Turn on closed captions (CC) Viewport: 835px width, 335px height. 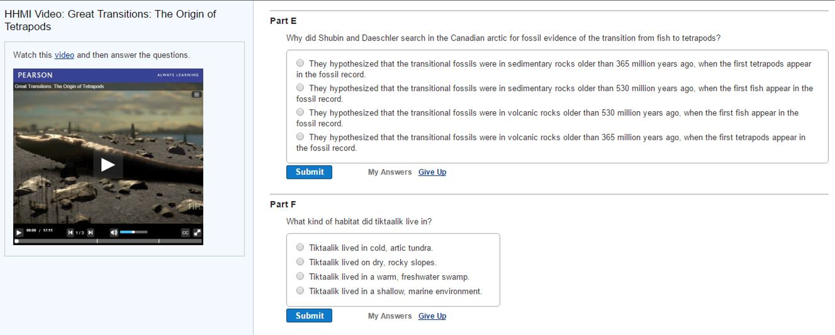point(185,232)
